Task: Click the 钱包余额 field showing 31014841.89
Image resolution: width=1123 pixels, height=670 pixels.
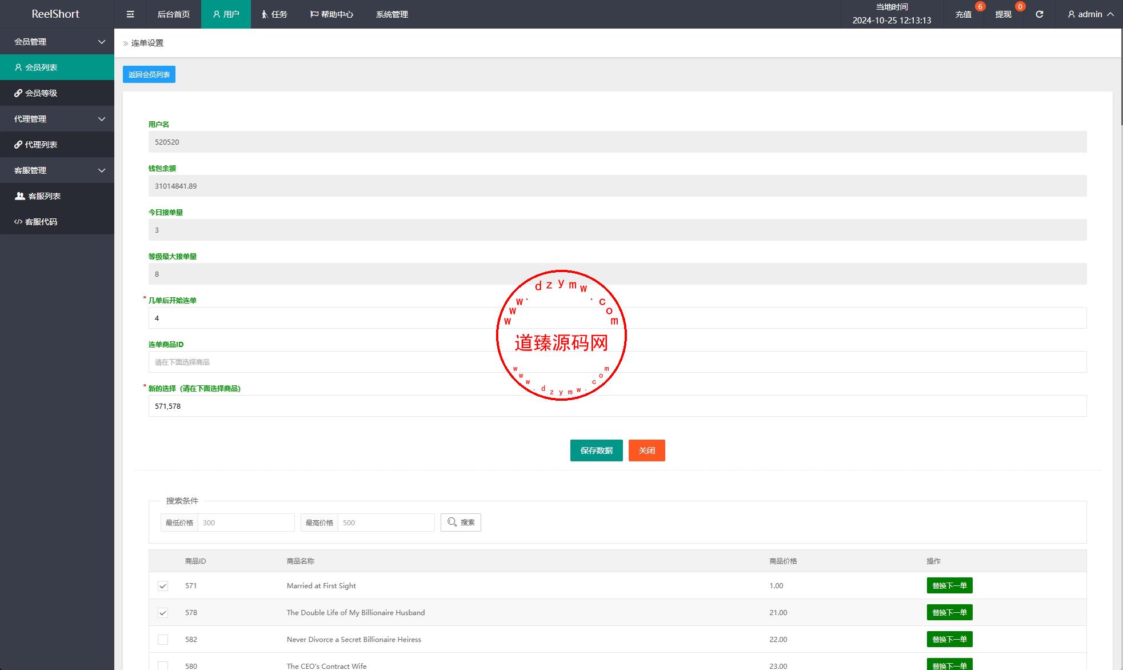Action: pos(617,186)
